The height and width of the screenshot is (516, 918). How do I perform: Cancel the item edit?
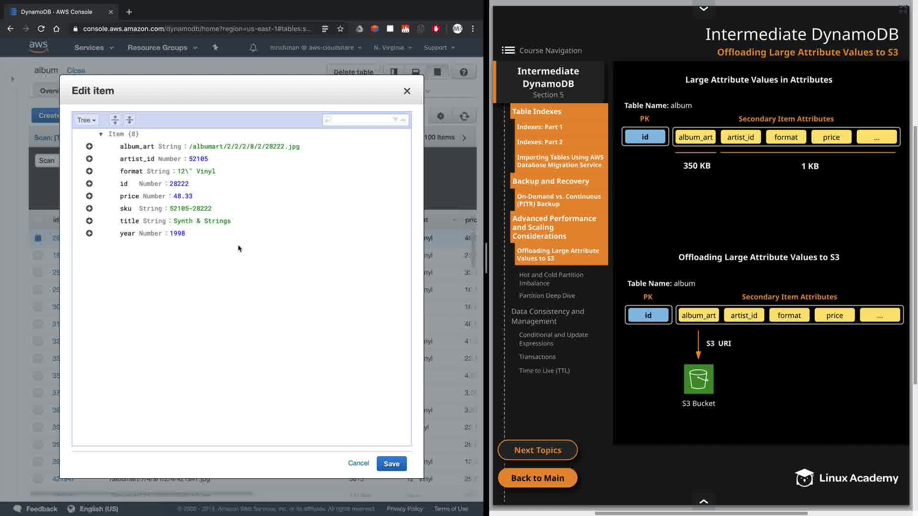coord(358,463)
